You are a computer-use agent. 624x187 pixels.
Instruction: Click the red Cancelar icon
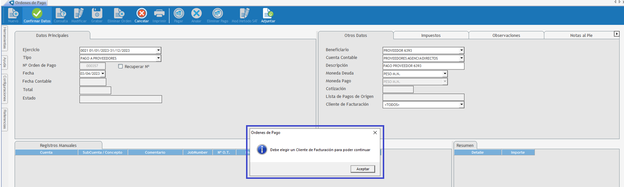[142, 13]
